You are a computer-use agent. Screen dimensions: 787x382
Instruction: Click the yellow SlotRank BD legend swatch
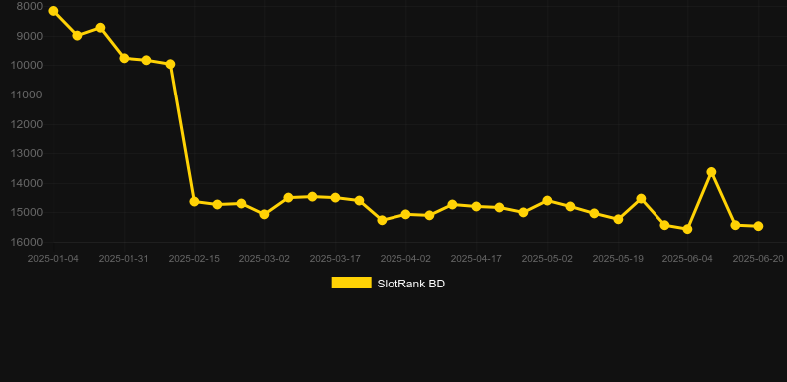[351, 283]
